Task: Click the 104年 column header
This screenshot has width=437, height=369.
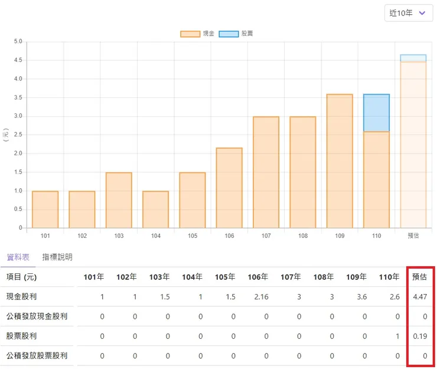Action: pyautogui.click(x=193, y=277)
